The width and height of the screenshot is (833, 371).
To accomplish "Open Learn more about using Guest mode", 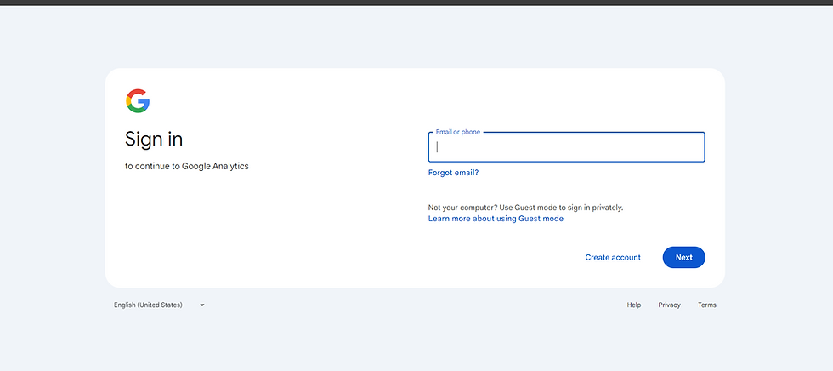I will pyautogui.click(x=496, y=219).
